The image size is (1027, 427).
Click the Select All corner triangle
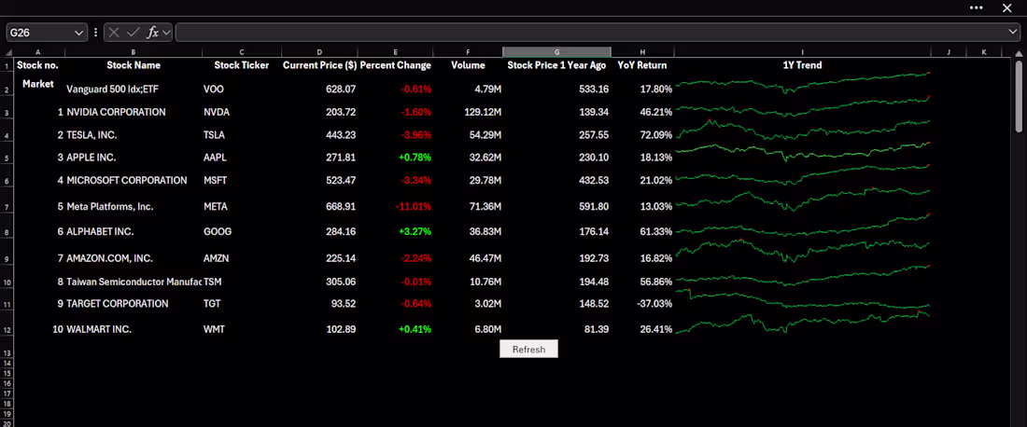[x=8, y=52]
